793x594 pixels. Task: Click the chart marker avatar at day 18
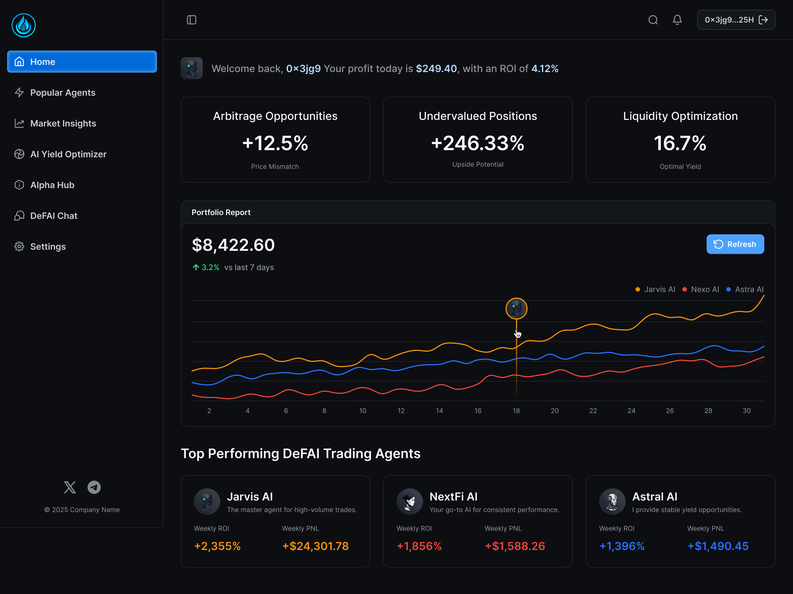pos(516,308)
